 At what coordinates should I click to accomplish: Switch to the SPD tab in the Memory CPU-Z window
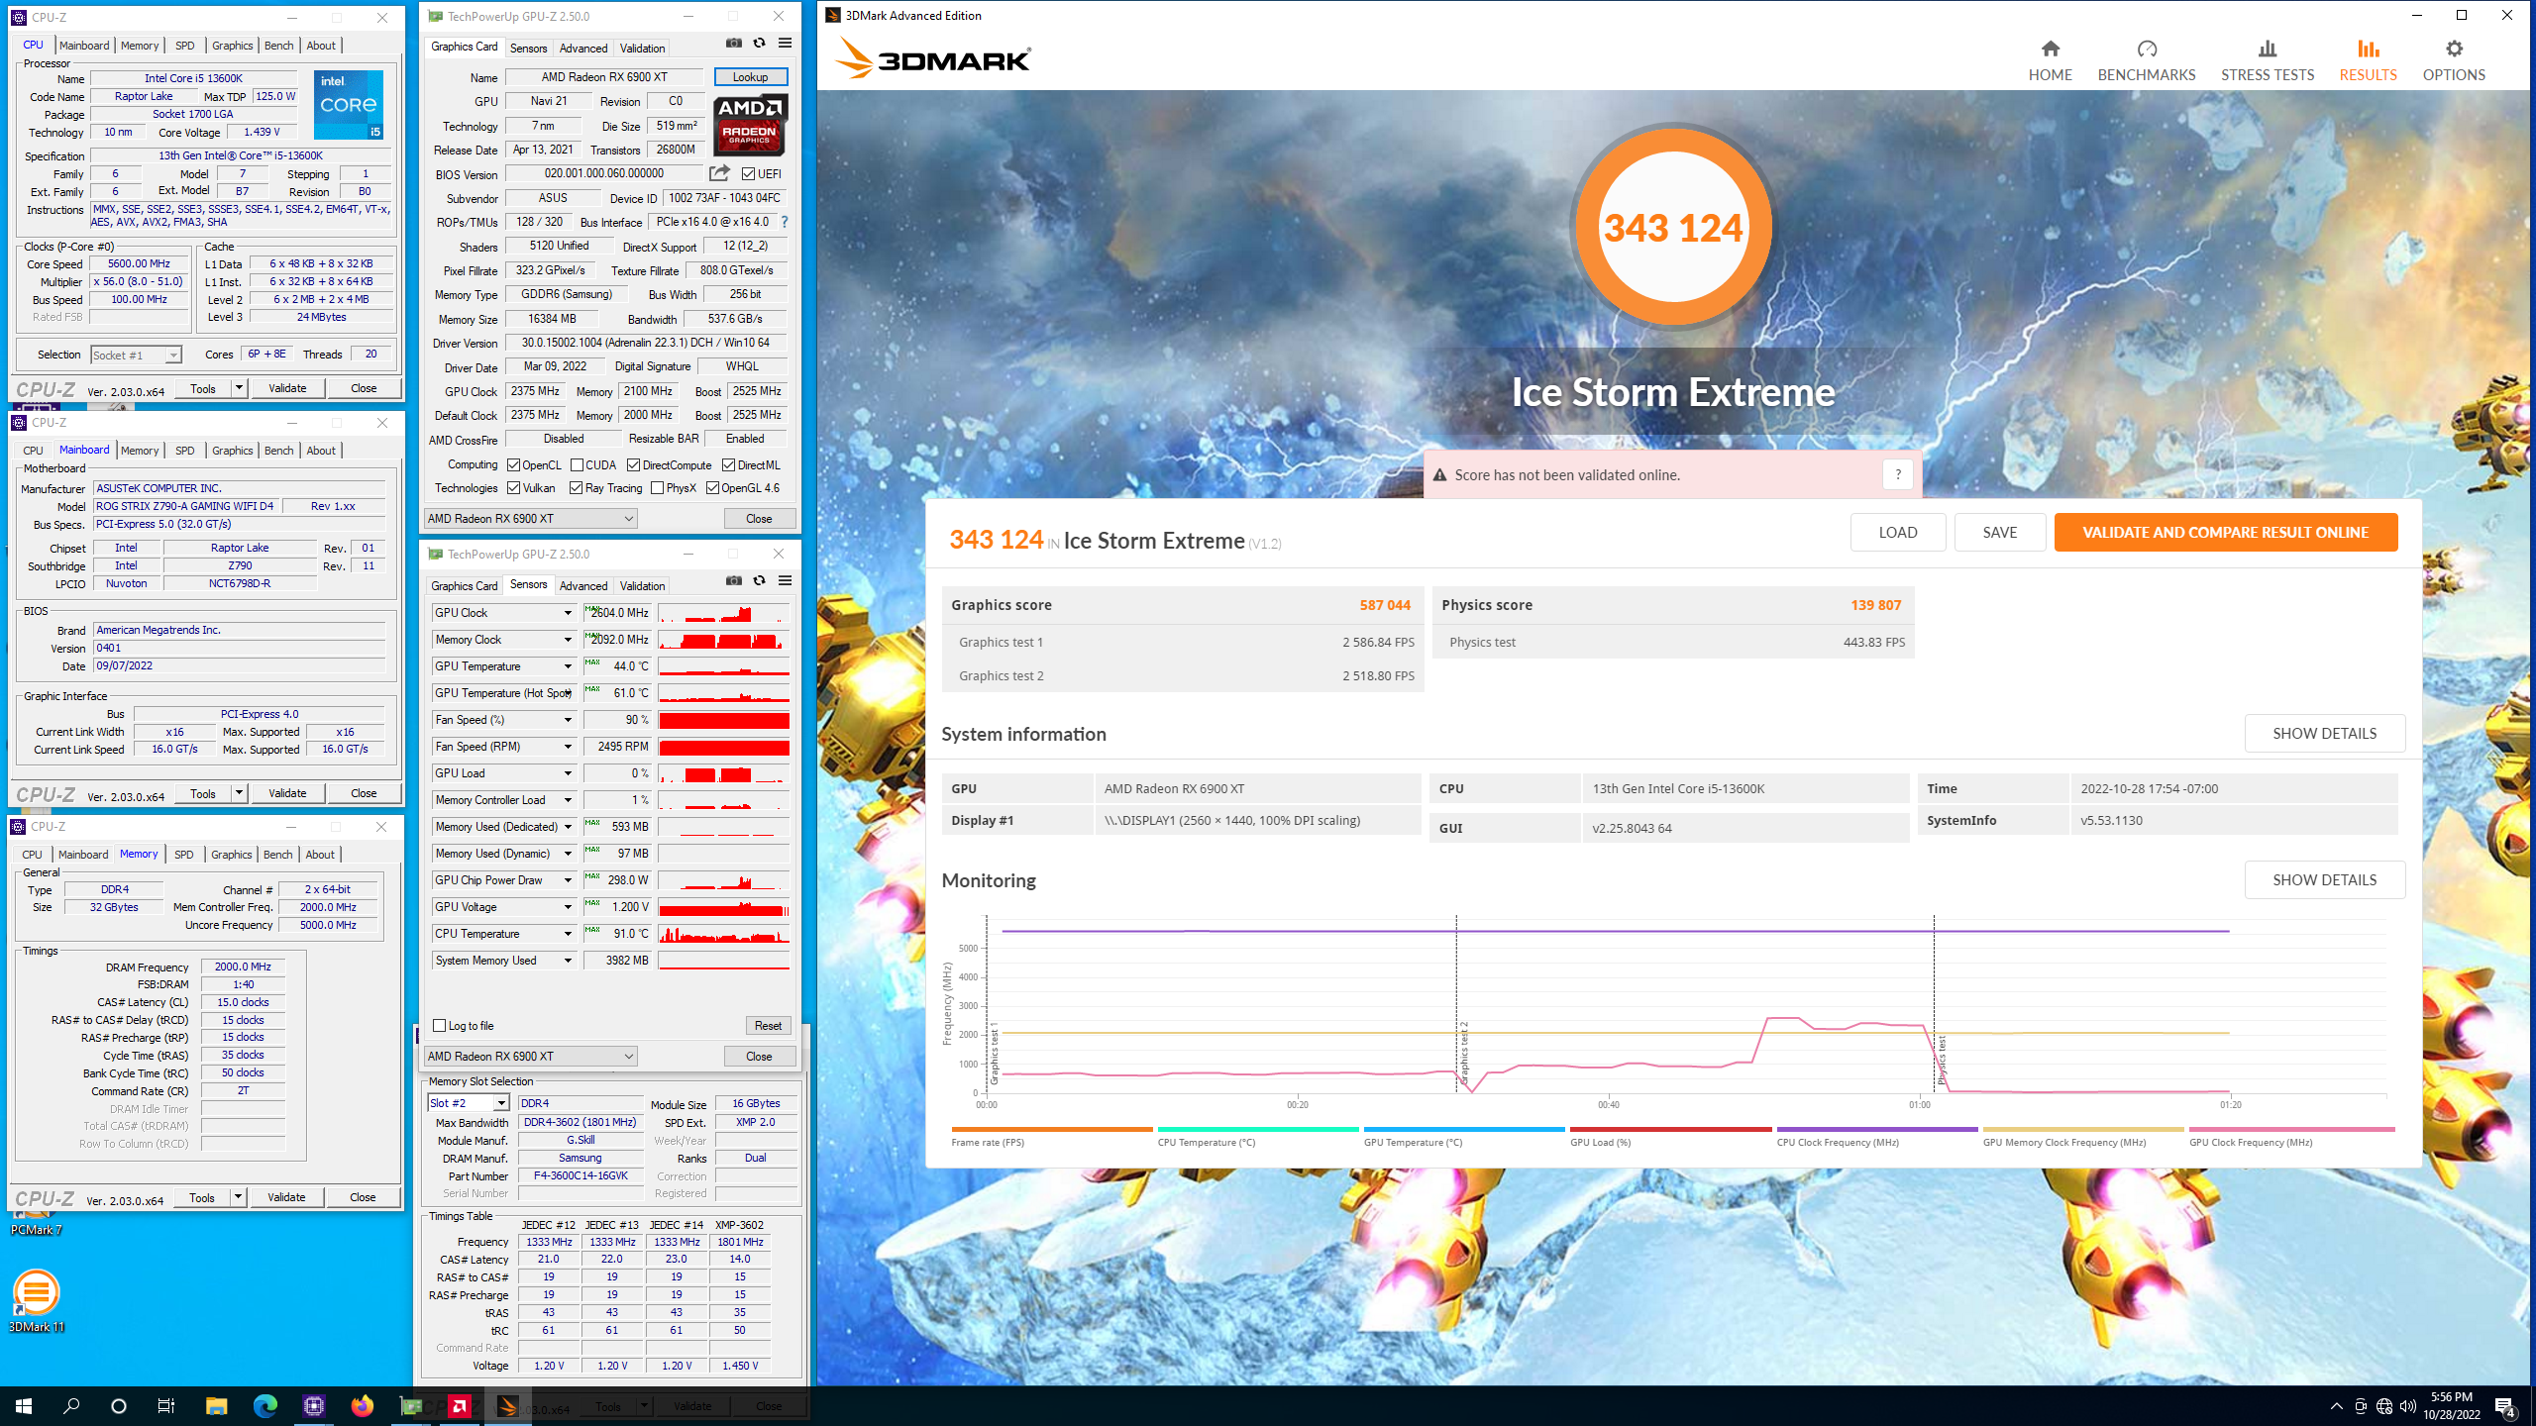pos(183,855)
